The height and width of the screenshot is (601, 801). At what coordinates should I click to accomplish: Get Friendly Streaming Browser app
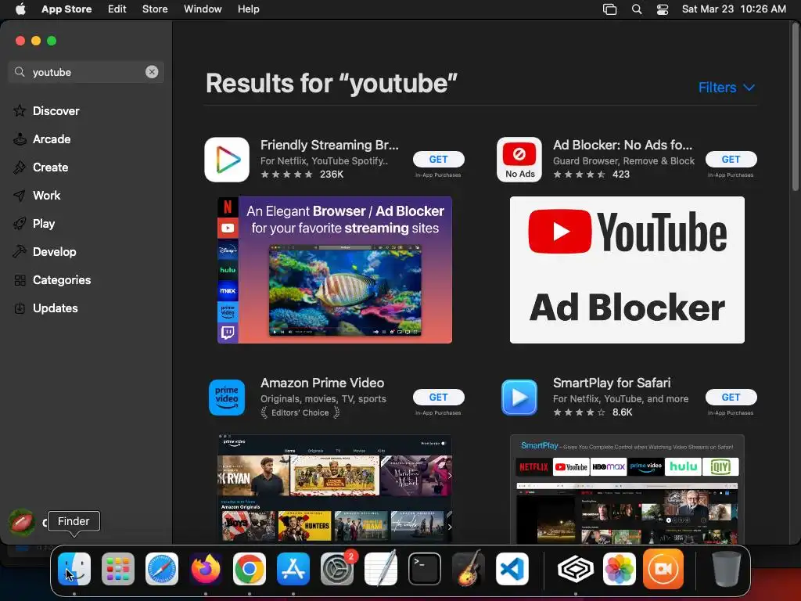438,160
